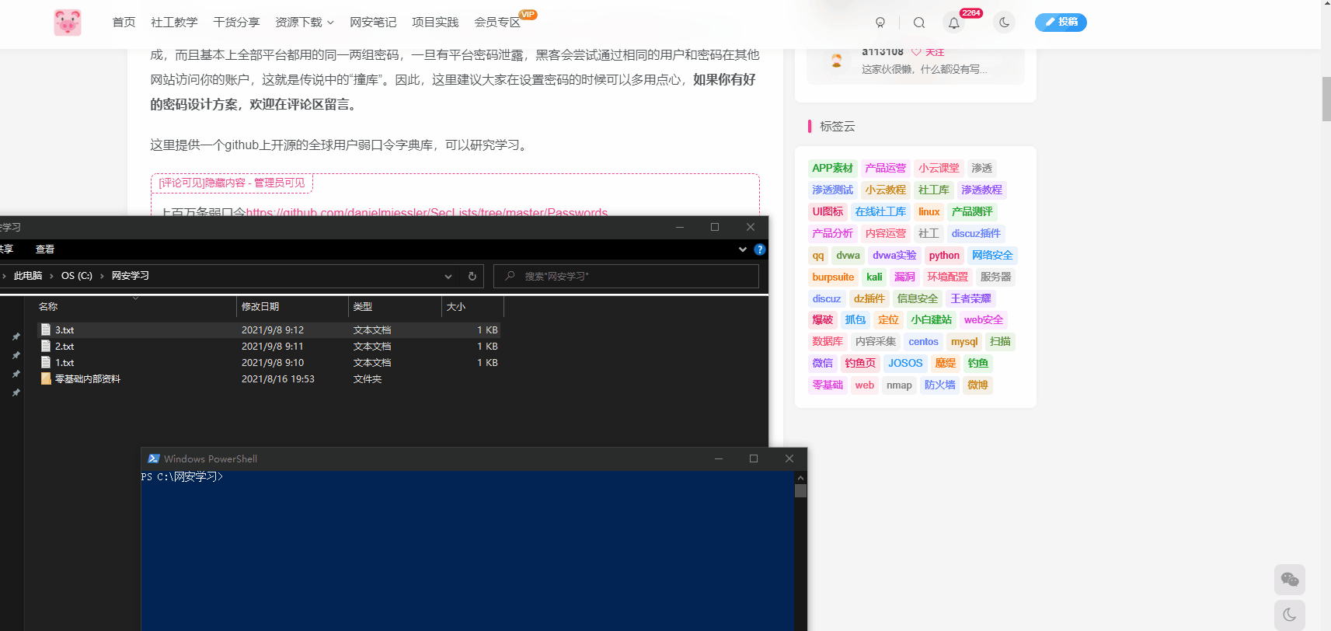Expand breadcrumb arrow after OS (C:)
Screen dimensions: 1331x631
coord(102,276)
